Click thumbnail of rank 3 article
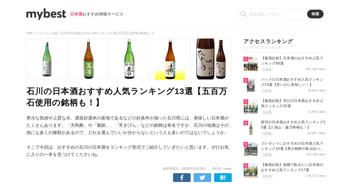 [x=251, y=107]
